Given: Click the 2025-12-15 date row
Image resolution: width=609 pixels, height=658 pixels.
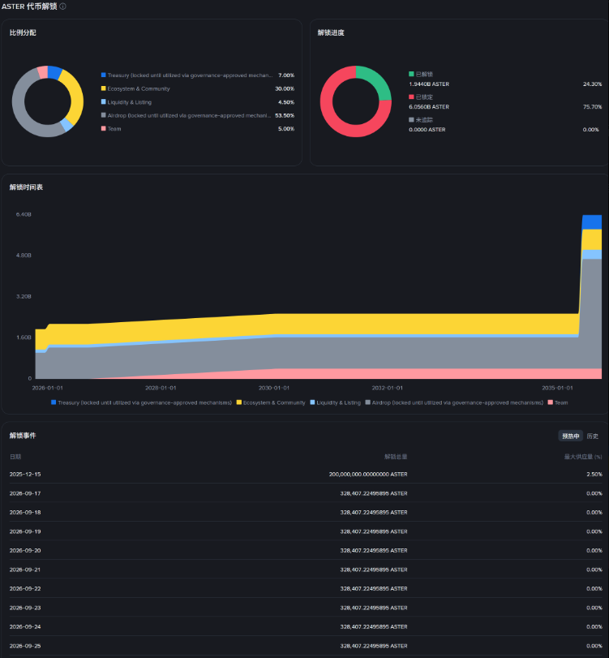Looking at the screenshot, I should 306,474.
